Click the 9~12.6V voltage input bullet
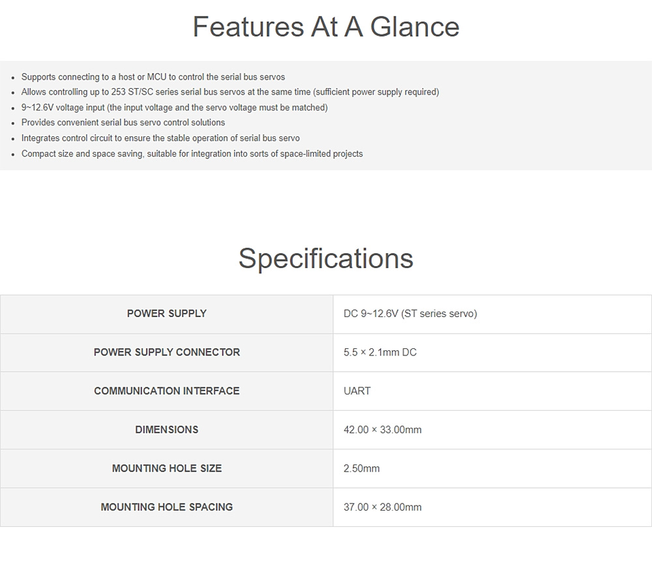This screenshot has width=652, height=570. (x=174, y=108)
